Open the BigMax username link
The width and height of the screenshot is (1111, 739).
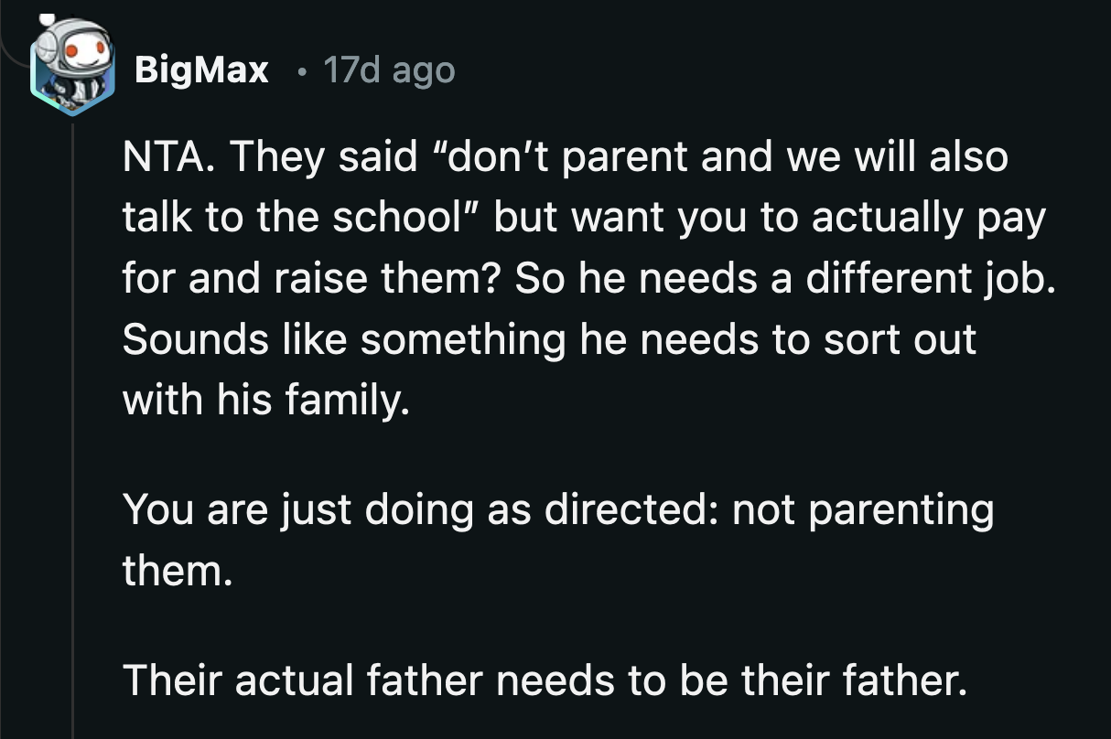201,69
